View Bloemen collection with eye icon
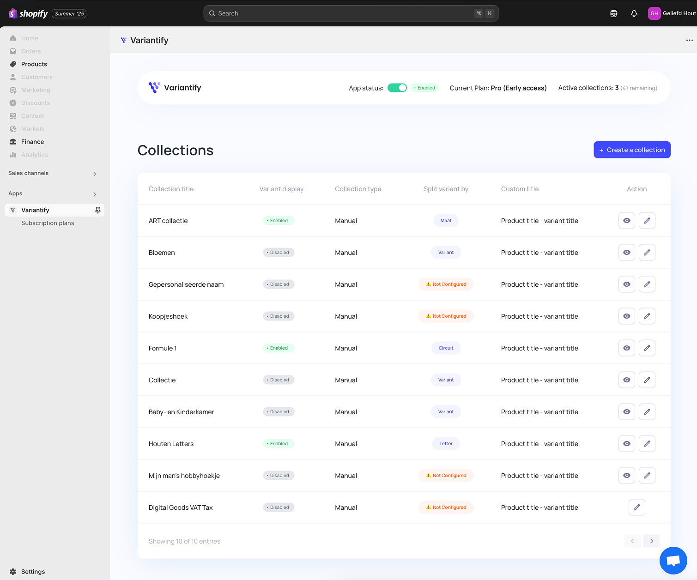This screenshot has width=697, height=580. 627,253
